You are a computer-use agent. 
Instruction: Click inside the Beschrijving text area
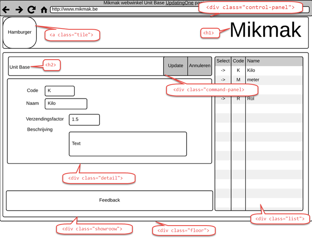point(127,144)
